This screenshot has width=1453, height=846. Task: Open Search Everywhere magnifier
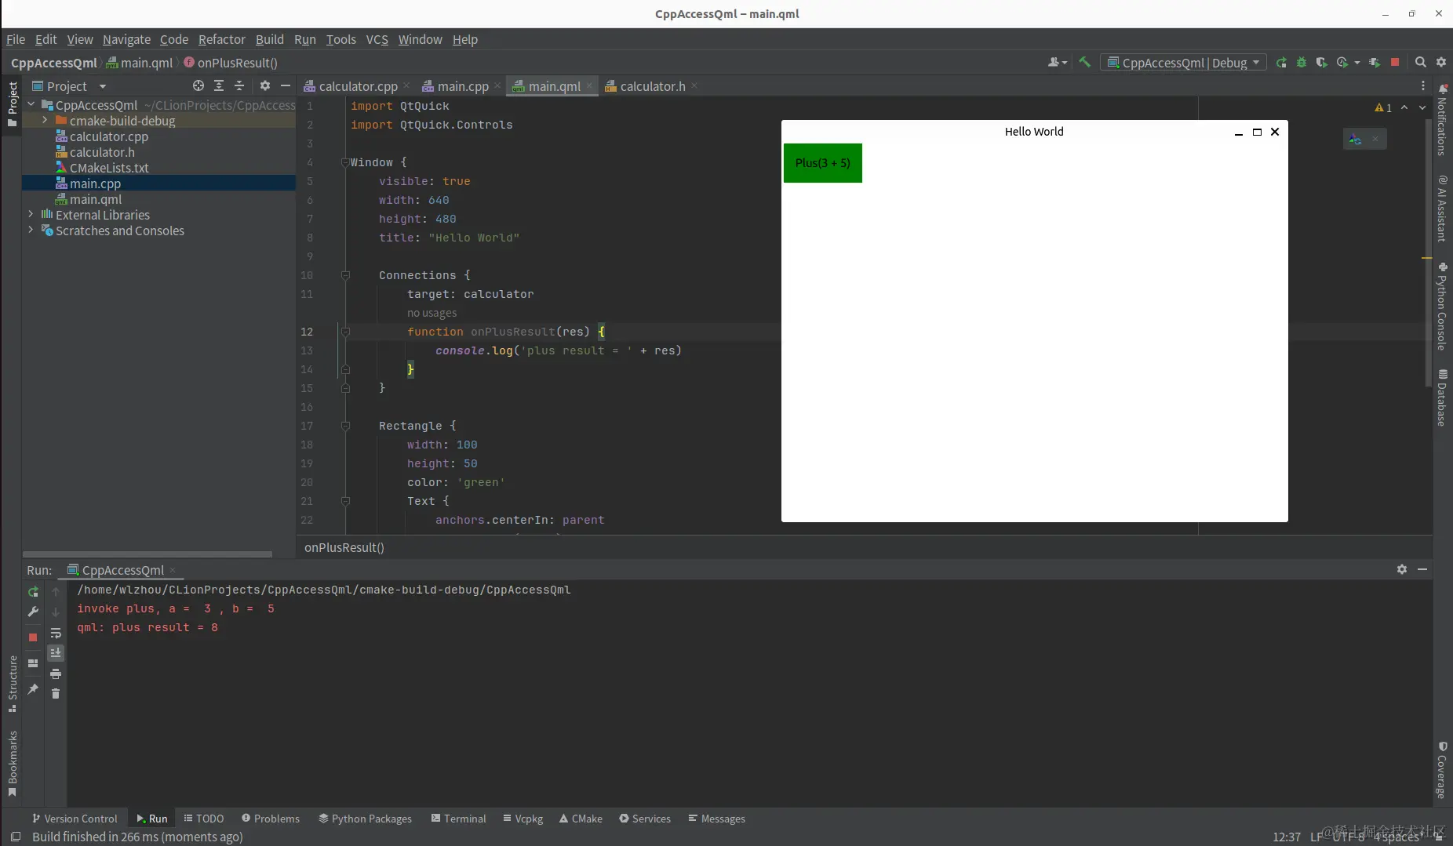coord(1420,62)
